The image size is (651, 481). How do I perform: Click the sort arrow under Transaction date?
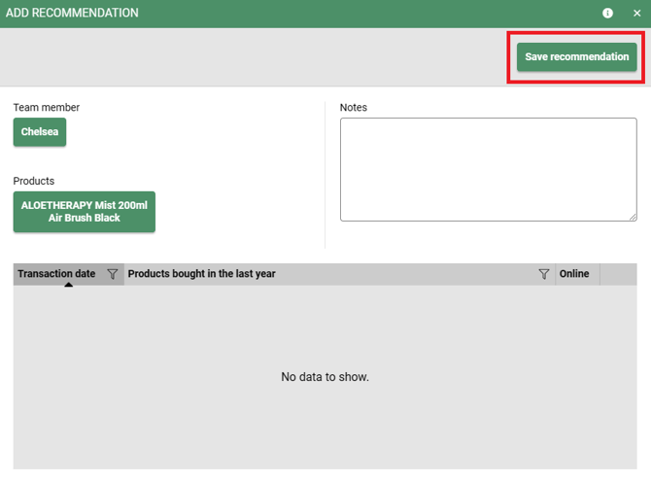68,285
